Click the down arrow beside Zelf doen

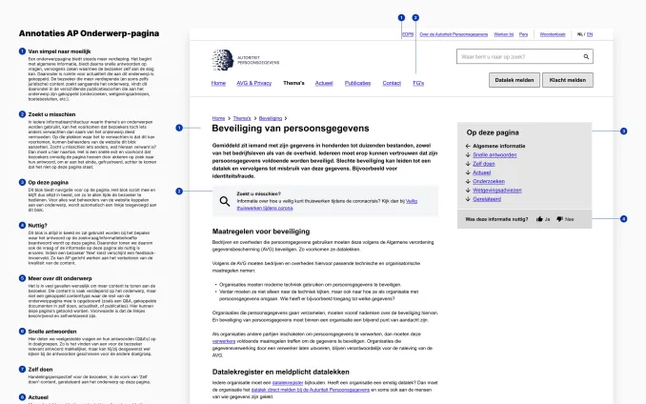468,164
